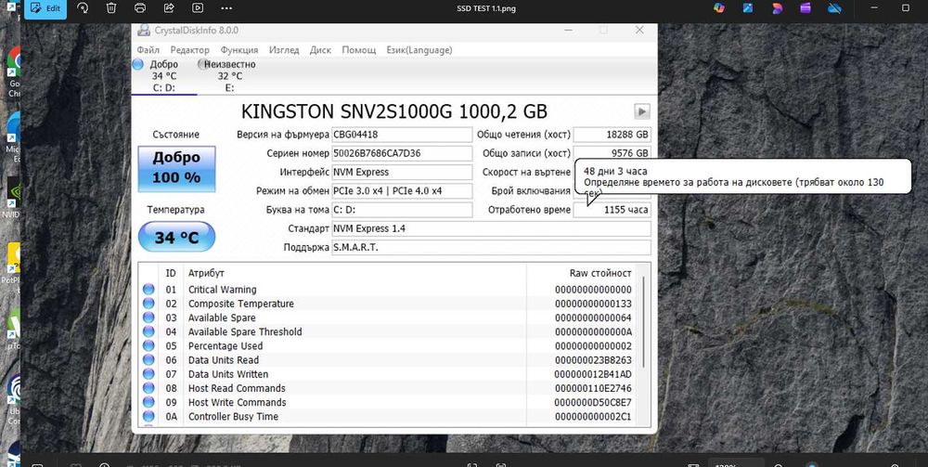The image size is (928, 467).
Task: Click status orb of Composite Temperature row
Action: point(148,304)
